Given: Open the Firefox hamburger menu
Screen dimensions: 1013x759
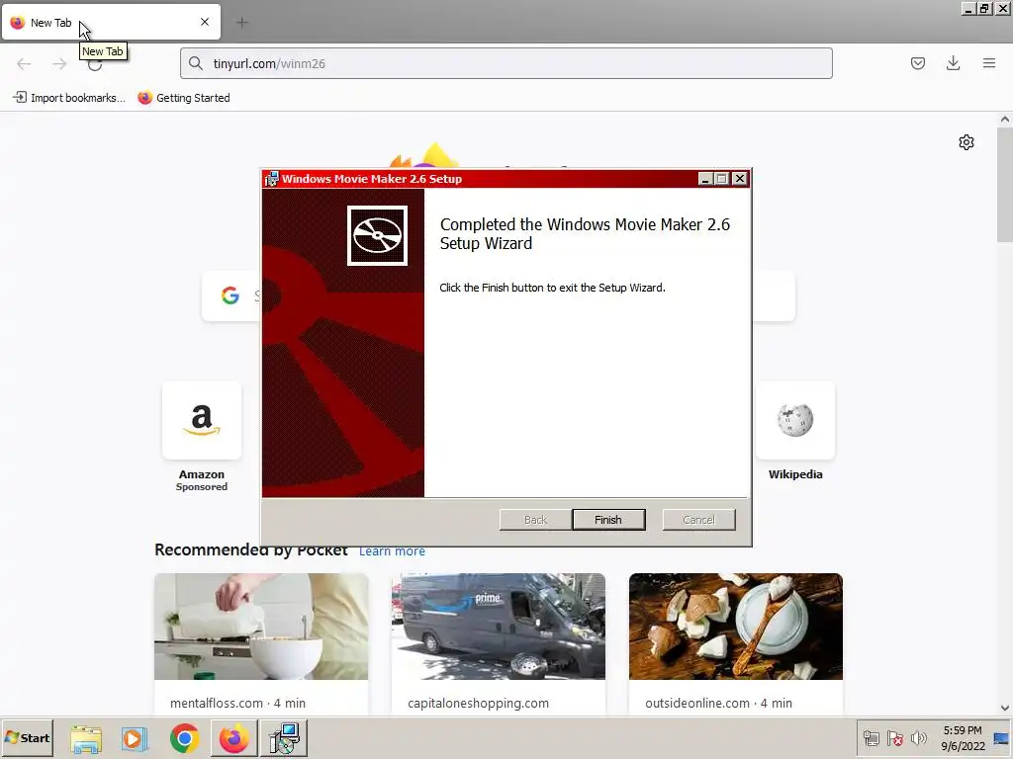Looking at the screenshot, I should (989, 63).
